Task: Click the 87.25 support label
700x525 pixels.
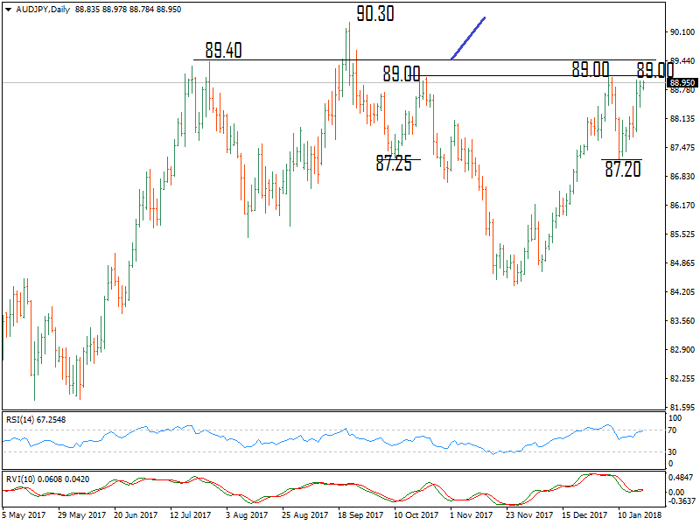Action: 394,163
